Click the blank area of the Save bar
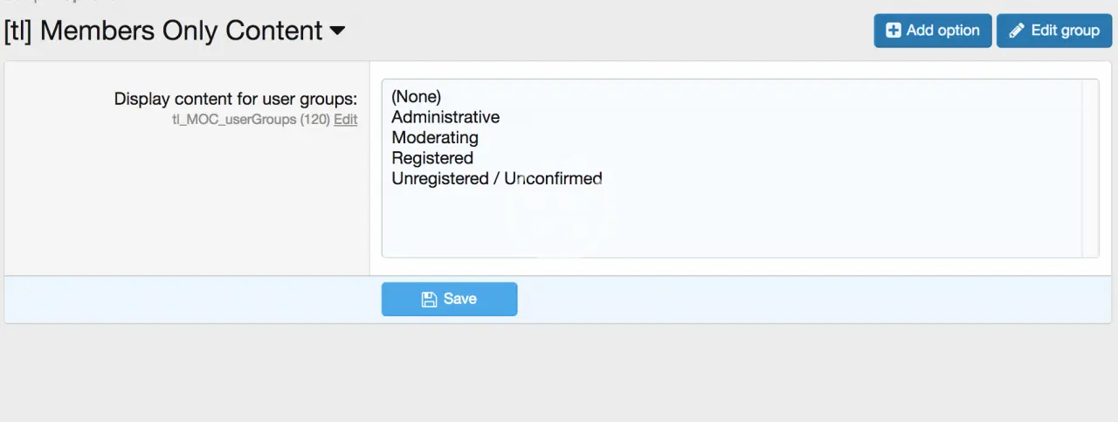This screenshot has width=1118, height=422. tap(786, 299)
